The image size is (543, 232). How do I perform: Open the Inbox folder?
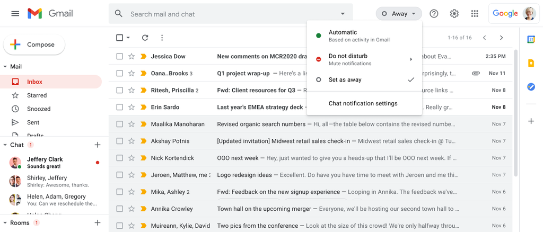point(51,82)
